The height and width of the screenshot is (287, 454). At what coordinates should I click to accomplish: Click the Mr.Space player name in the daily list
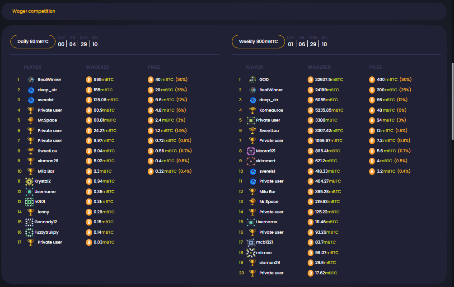point(47,120)
